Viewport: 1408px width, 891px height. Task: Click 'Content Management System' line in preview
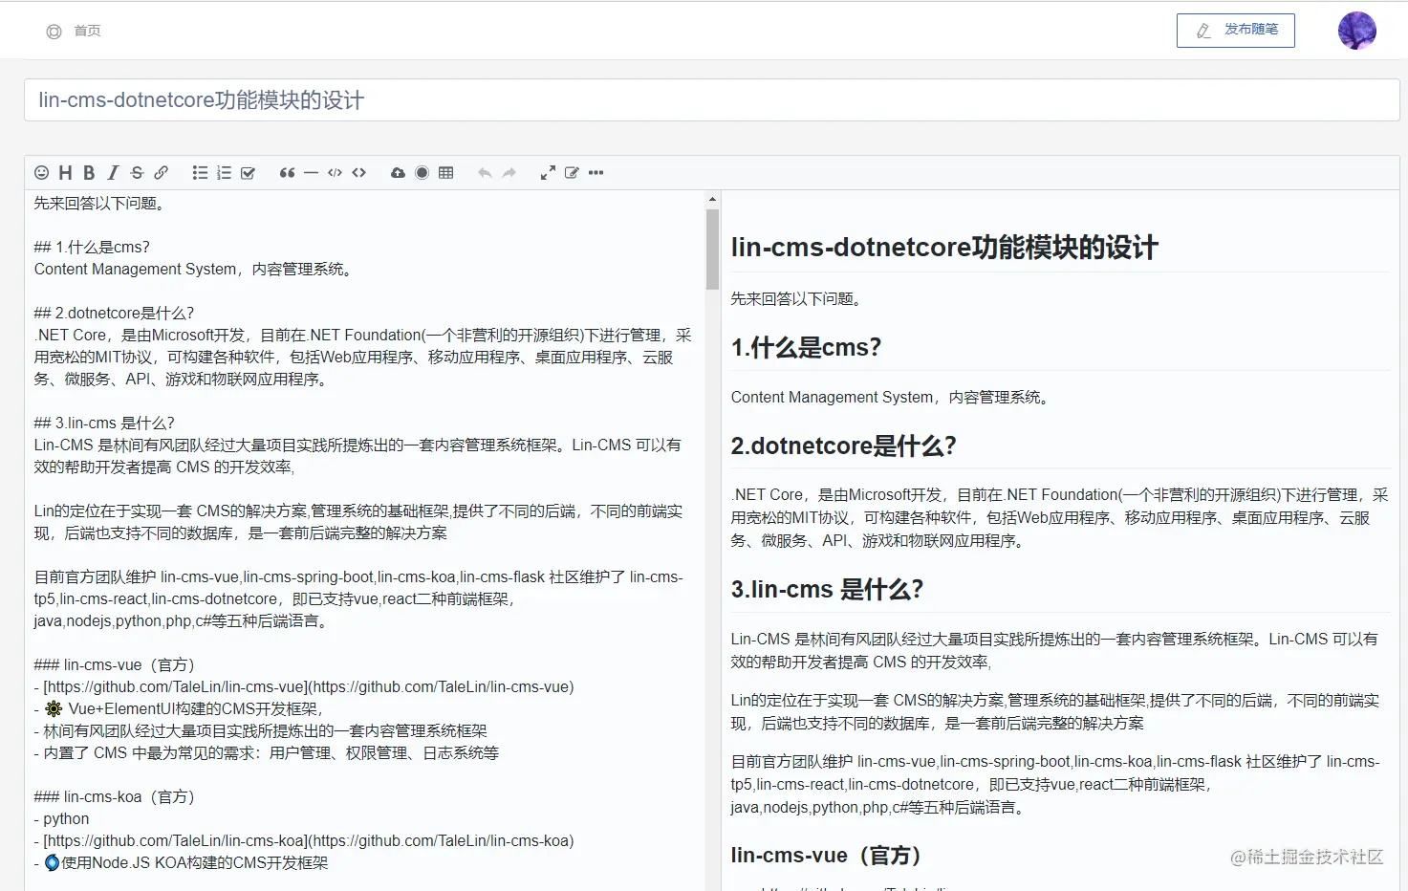[891, 398]
